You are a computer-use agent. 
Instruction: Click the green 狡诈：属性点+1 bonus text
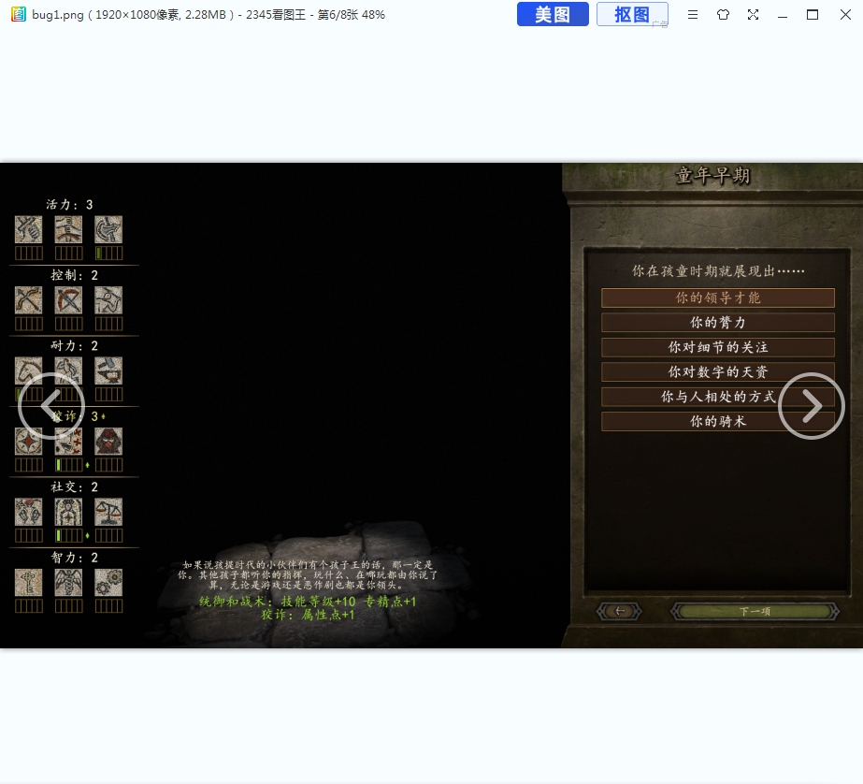[x=308, y=615]
